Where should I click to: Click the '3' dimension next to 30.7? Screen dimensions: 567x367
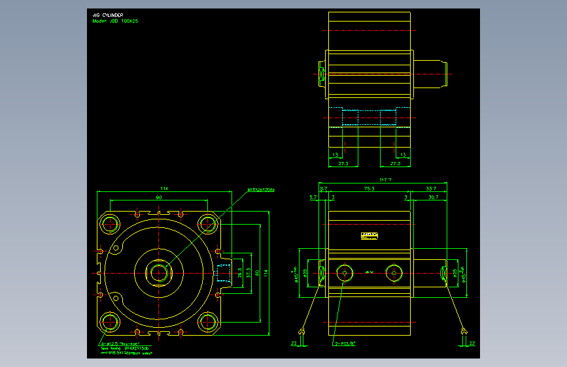tap(405, 197)
